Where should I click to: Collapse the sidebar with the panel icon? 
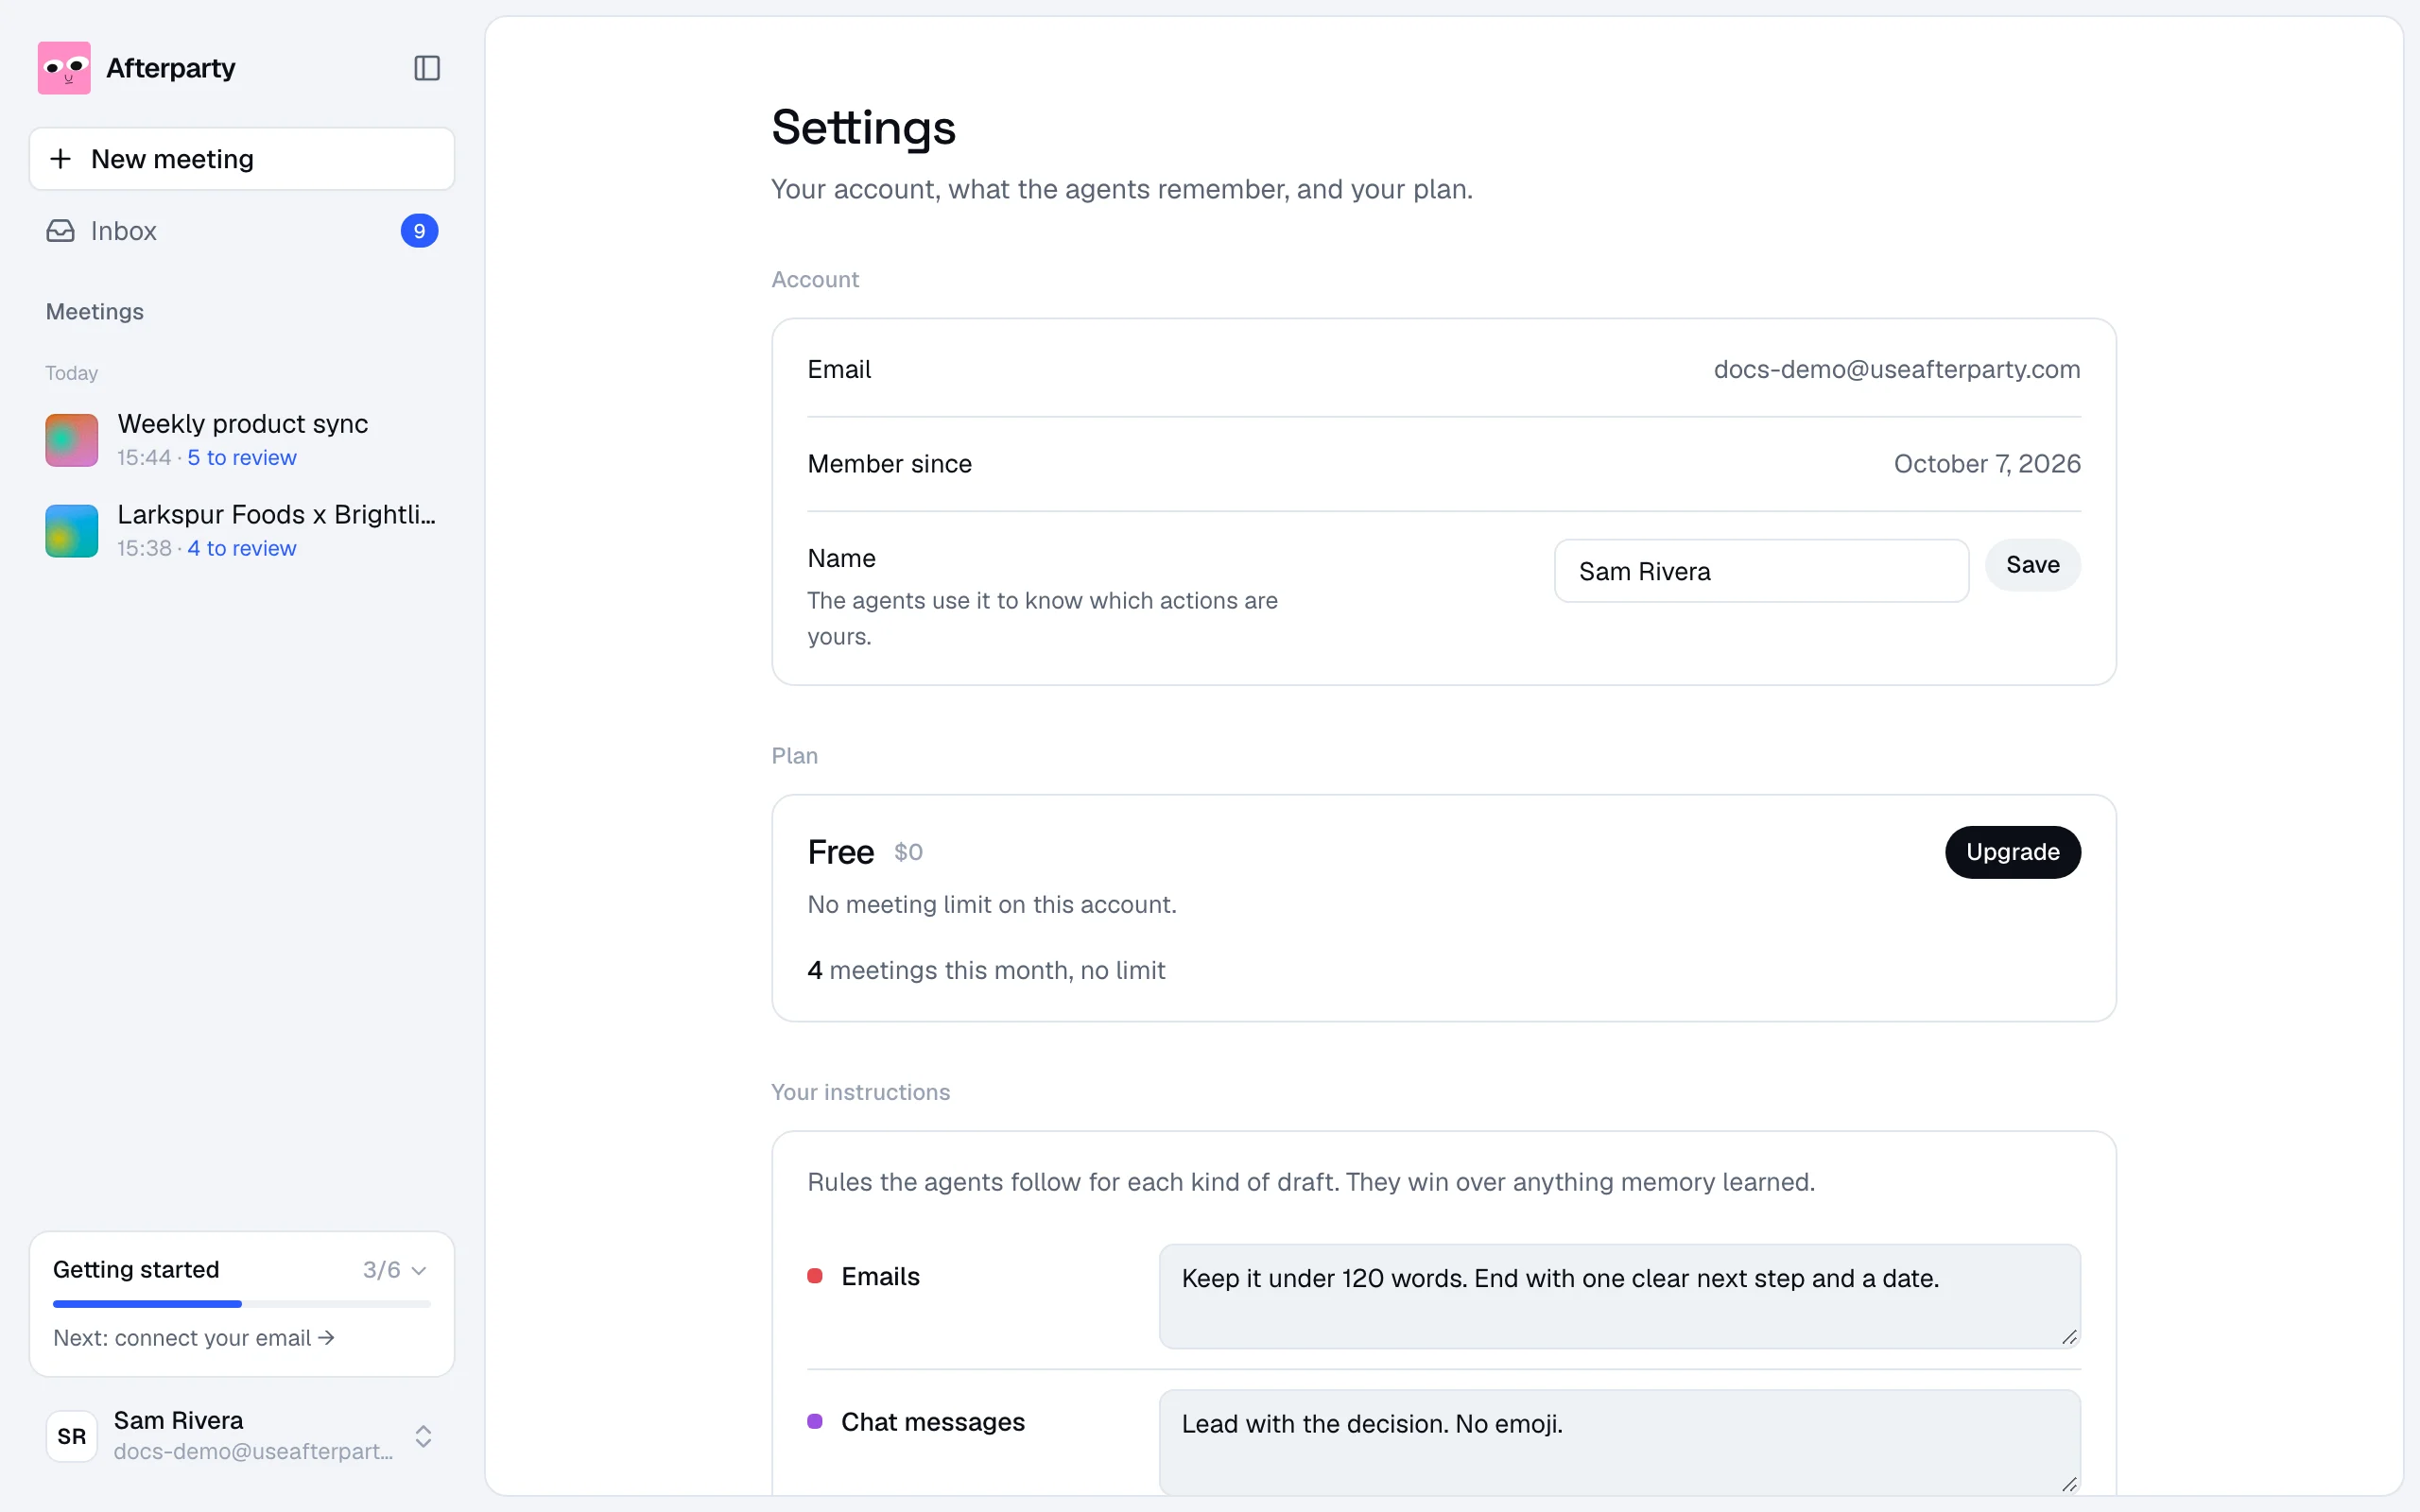tap(427, 68)
